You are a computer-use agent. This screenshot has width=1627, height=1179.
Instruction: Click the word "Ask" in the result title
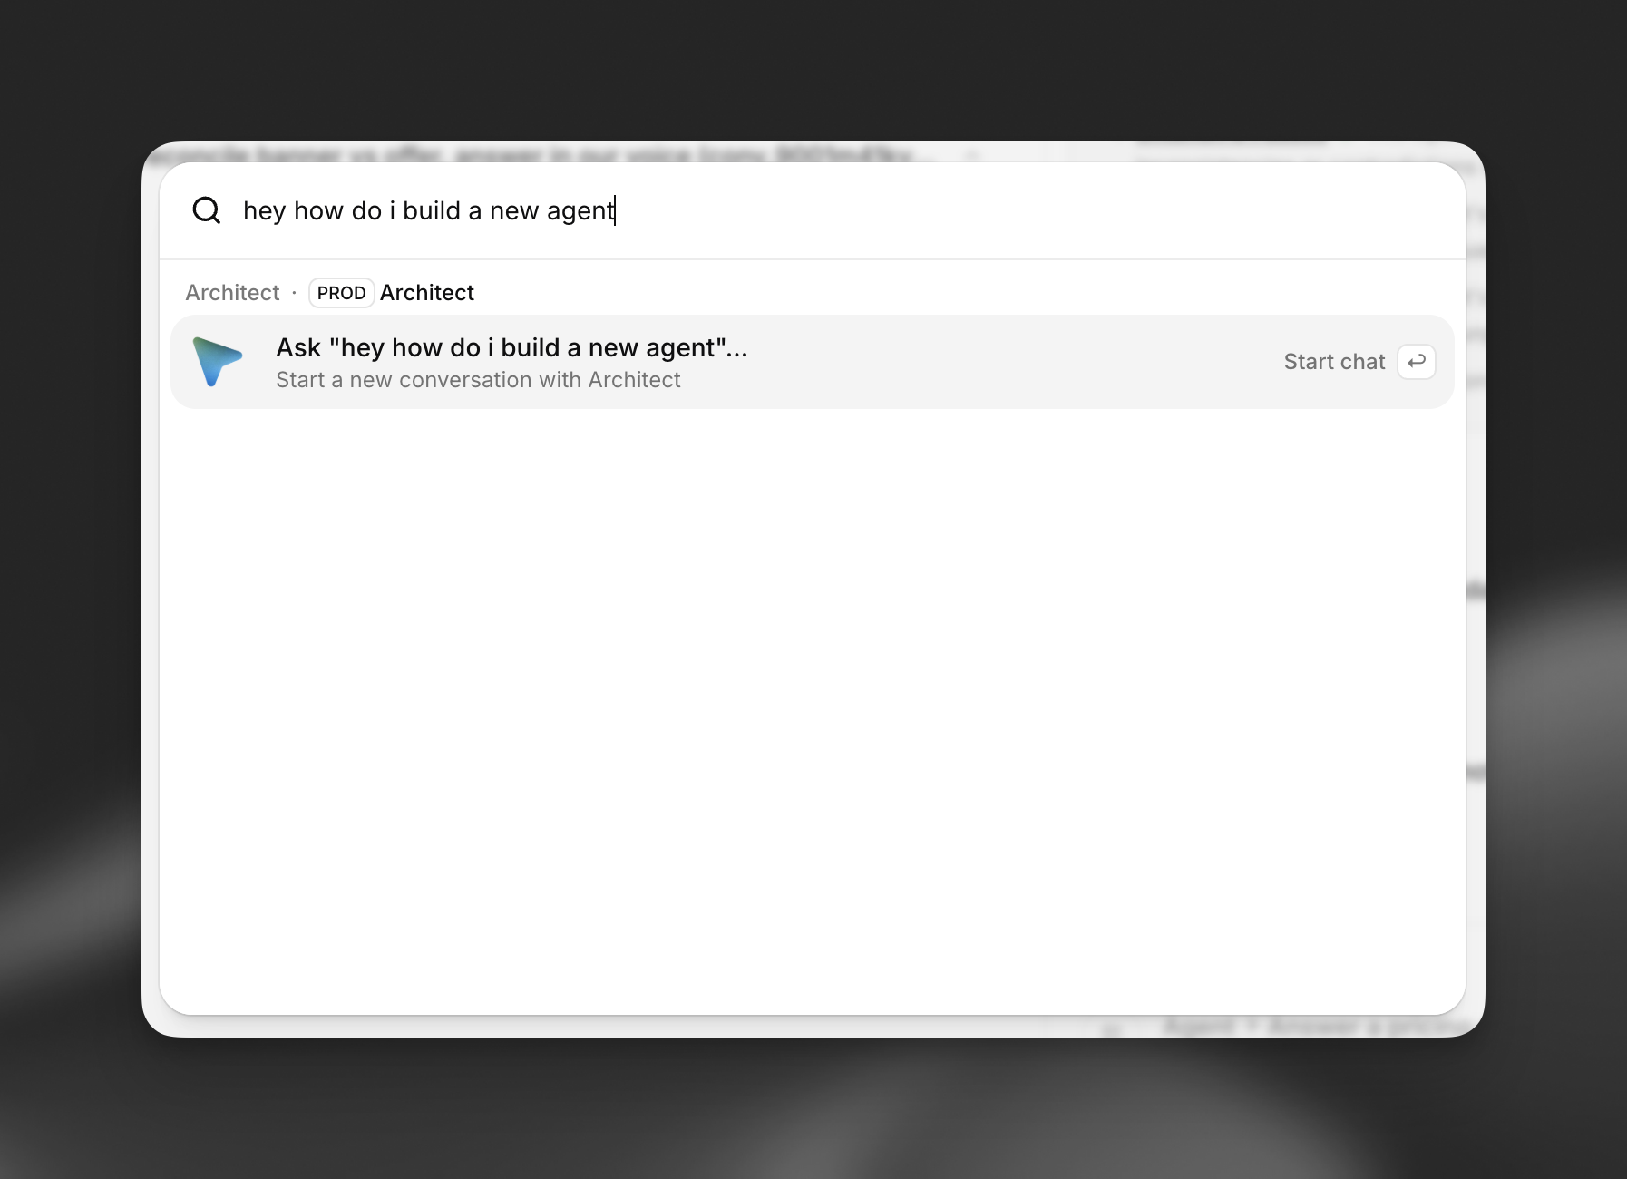(298, 348)
